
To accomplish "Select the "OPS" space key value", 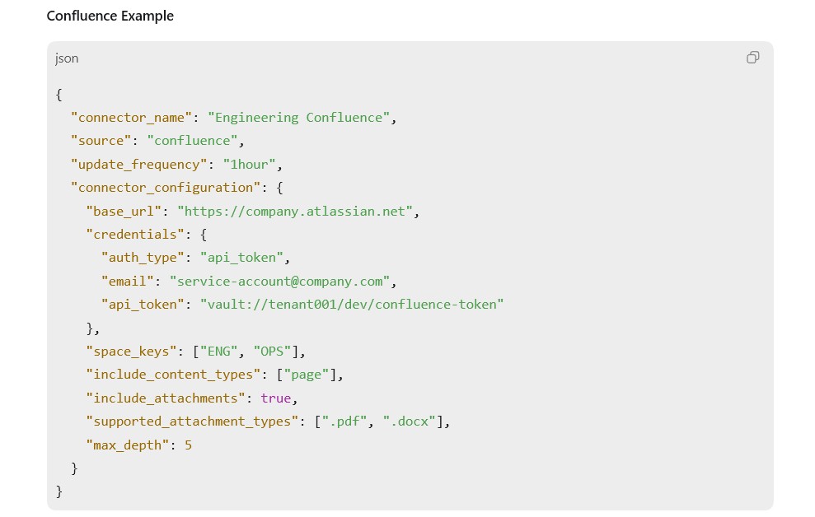I will pos(273,352).
